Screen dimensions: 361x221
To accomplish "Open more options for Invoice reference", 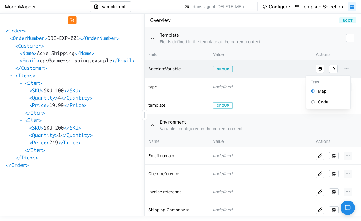I will (x=348, y=192).
